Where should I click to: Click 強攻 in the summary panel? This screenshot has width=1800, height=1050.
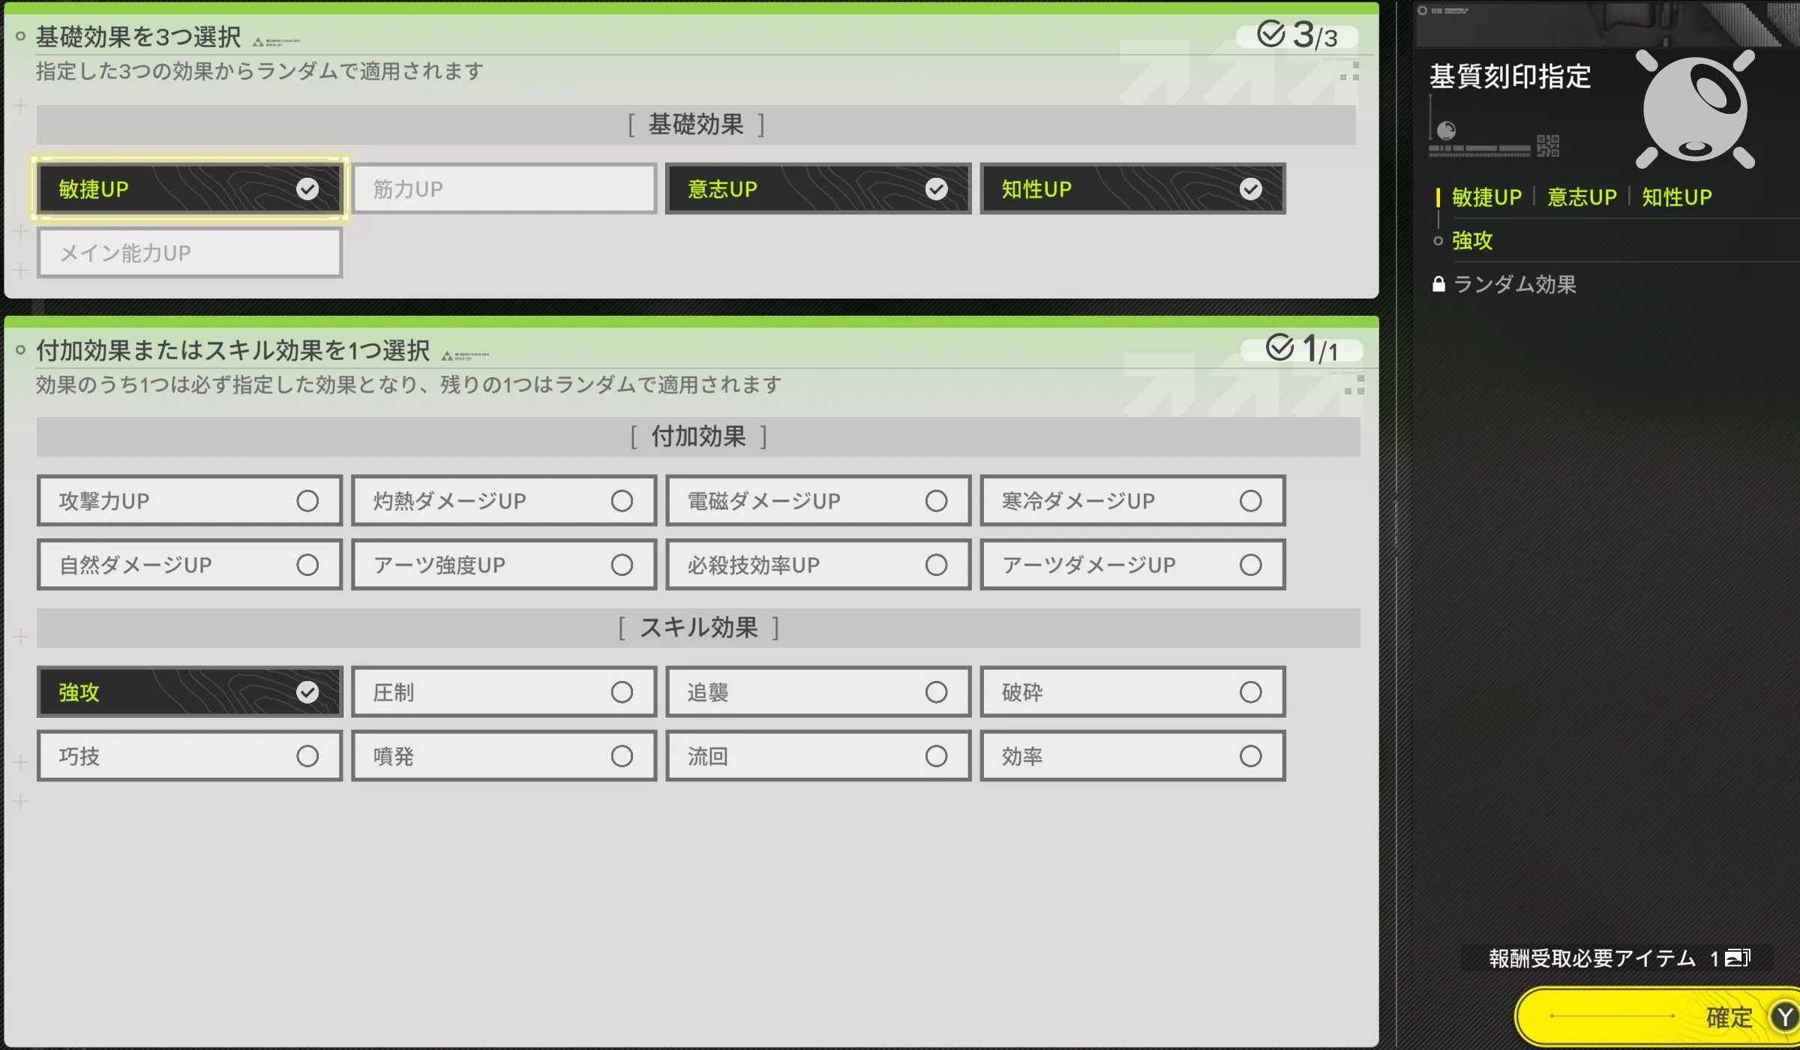[x=1471, y=241]
